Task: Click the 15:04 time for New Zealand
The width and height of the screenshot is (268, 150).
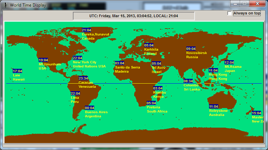Action: click(256, 113)
